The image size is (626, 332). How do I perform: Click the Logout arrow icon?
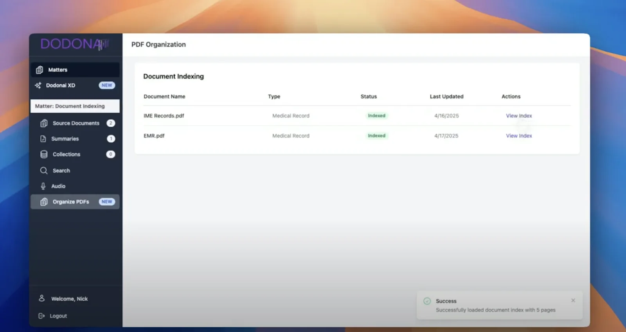pos(41,316)
